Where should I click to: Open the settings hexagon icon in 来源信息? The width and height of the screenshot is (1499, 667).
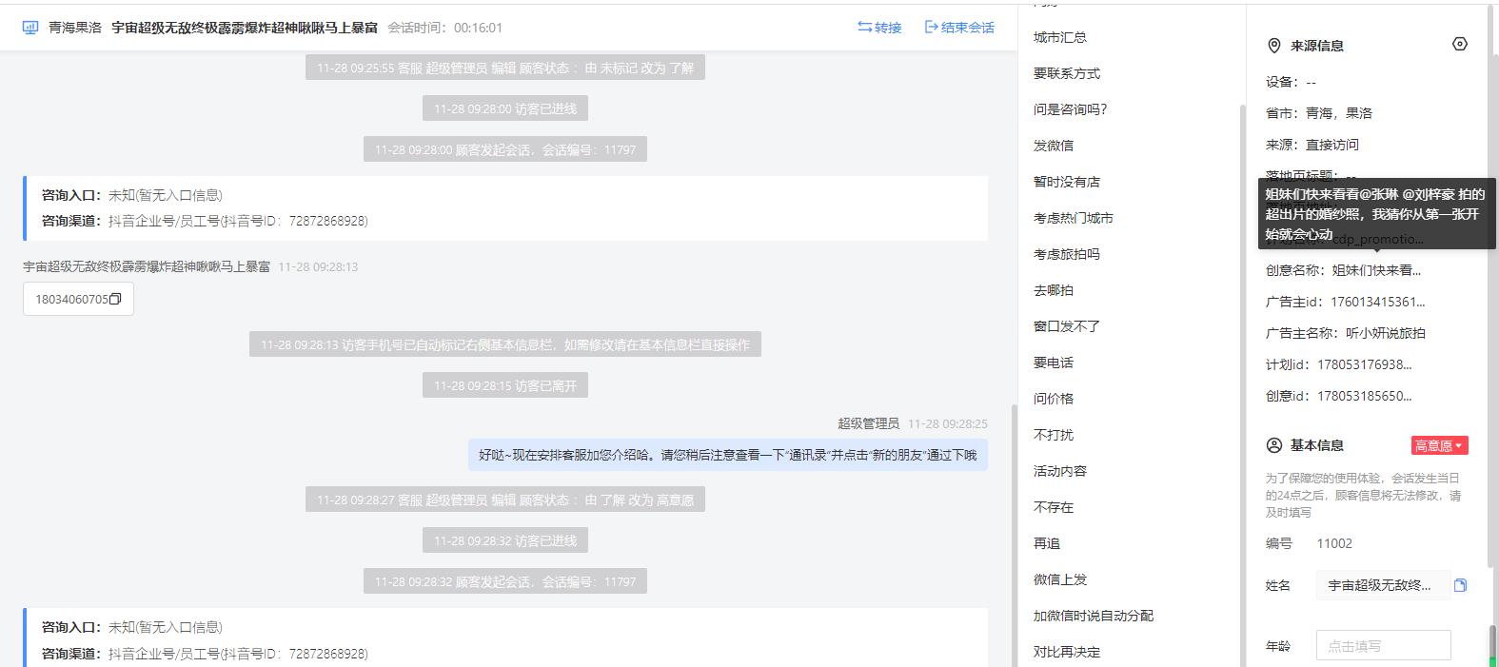(x=1460, y=44)
